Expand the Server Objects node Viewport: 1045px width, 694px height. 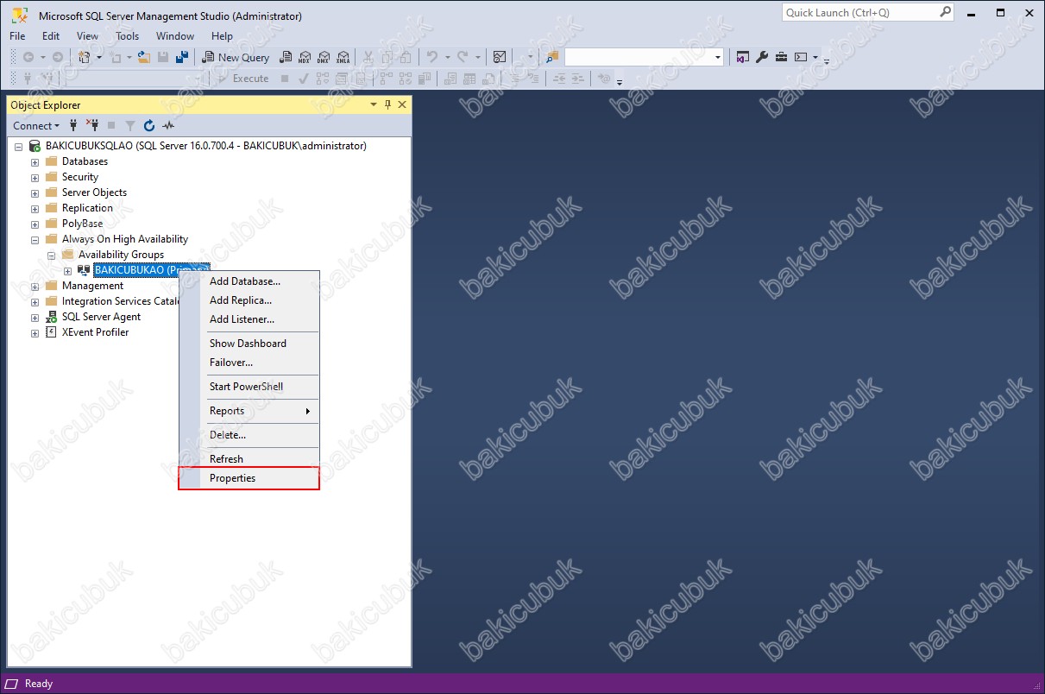pos(35,192)
